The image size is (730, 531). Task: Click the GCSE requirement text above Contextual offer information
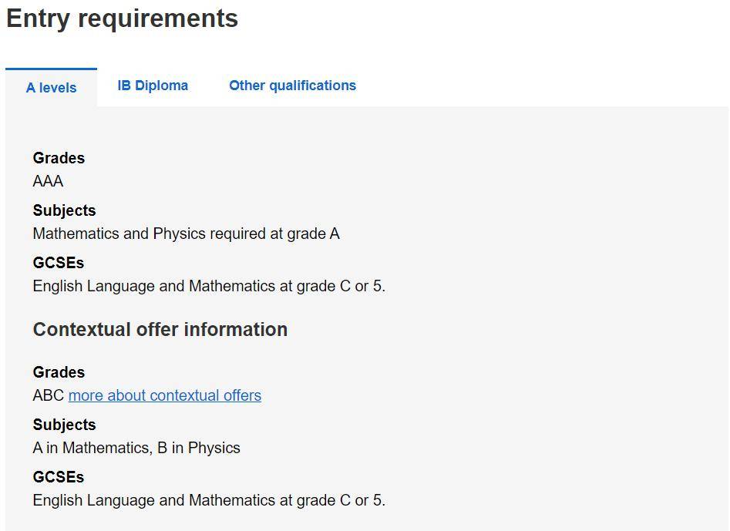point(209,286)
